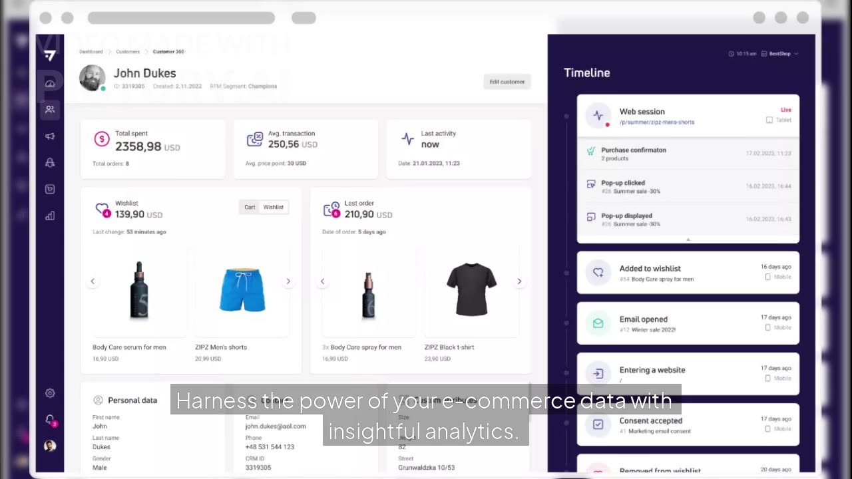Open Body Care spray for men thumbnail
This screenshot has width=852, height=479.
(369, 291)
